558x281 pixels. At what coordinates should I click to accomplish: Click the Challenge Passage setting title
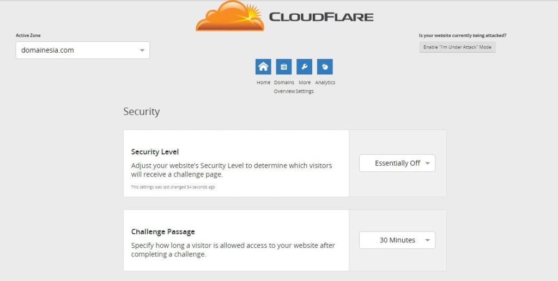pyautogui.click(x=163, y=232)
